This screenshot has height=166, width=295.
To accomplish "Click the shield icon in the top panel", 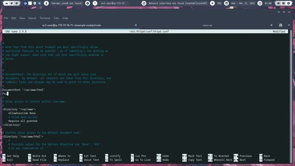I will 35,3.
